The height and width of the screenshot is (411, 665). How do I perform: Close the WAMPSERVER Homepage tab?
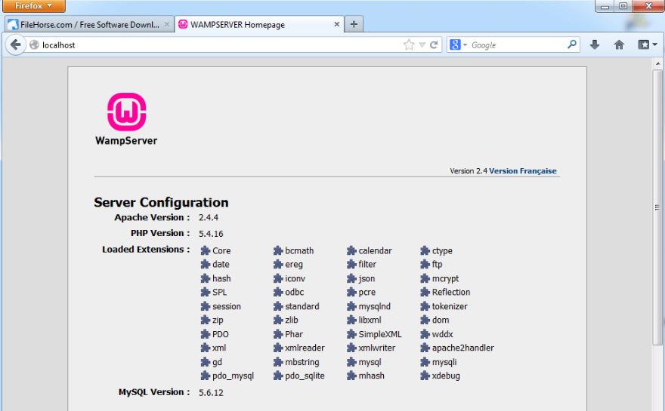pos(337,24)
